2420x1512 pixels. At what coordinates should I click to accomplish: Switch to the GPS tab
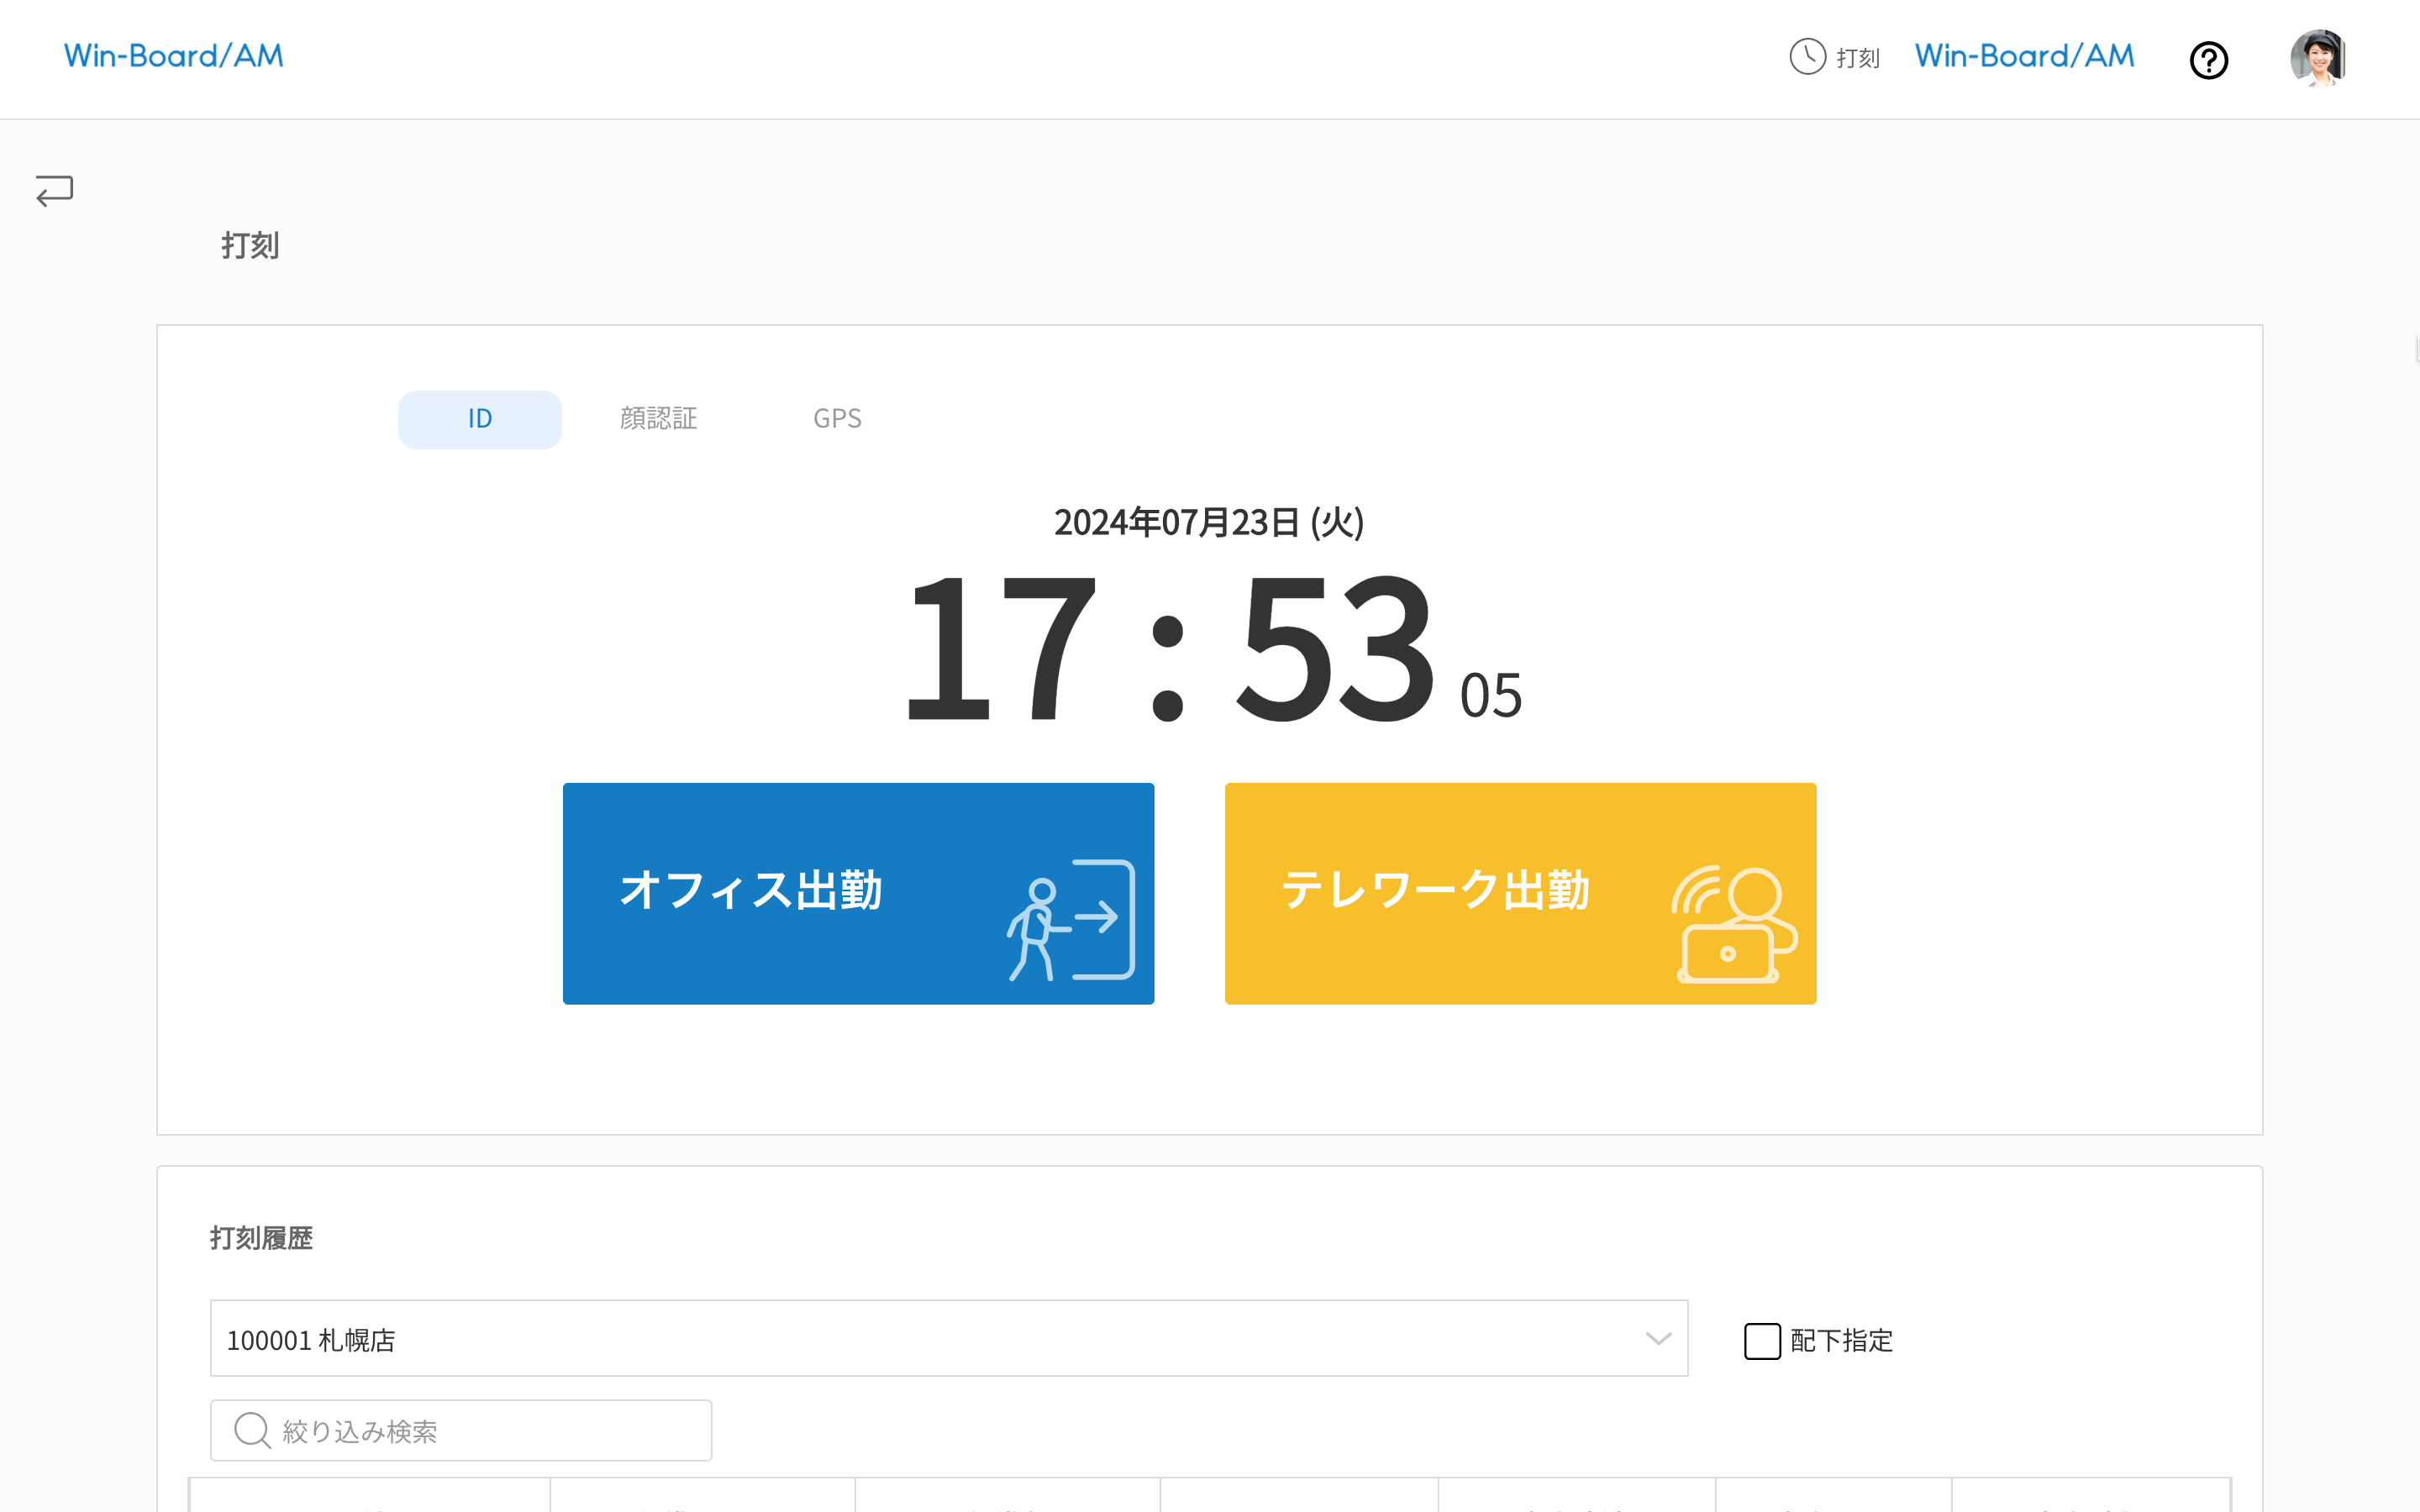tap(837, 419)
